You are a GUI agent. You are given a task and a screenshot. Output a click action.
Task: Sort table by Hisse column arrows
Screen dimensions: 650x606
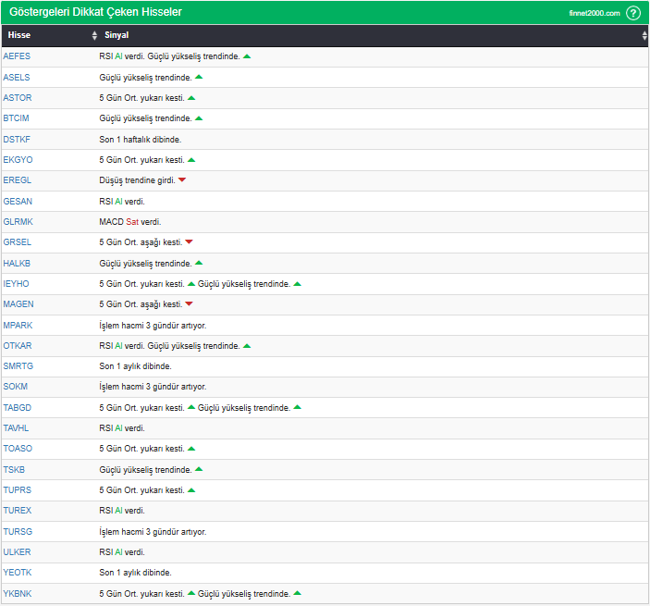(94, 35)
